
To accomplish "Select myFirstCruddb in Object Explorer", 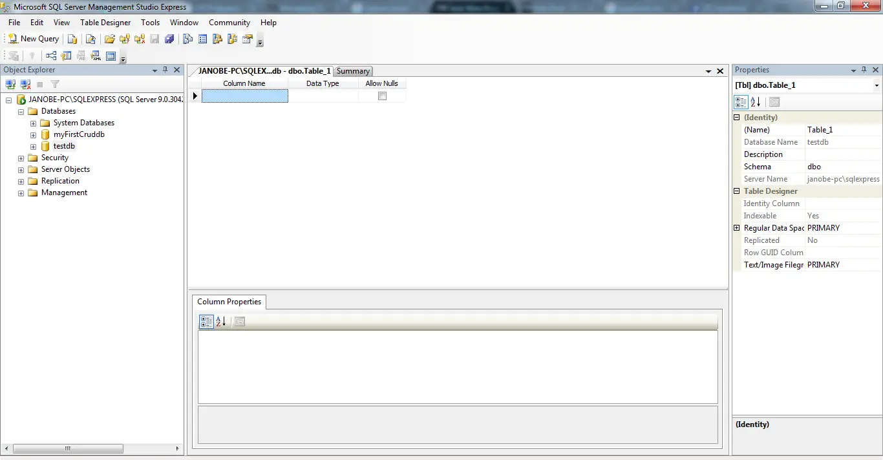I will pyautogui.click(x=79, y=134).
